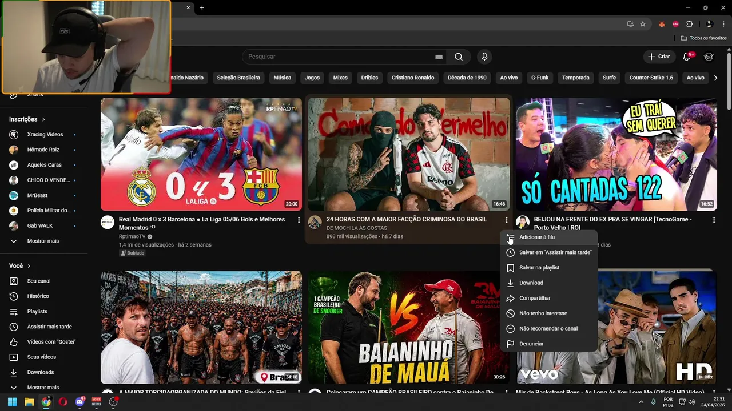Play the Real Madrid 0 x 3 Barcelona thumbnail

[201, 154]
